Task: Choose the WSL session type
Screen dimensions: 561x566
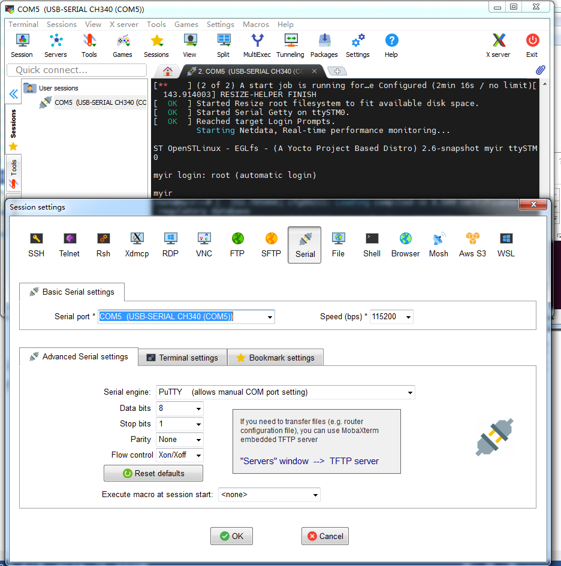Action: 506,245
